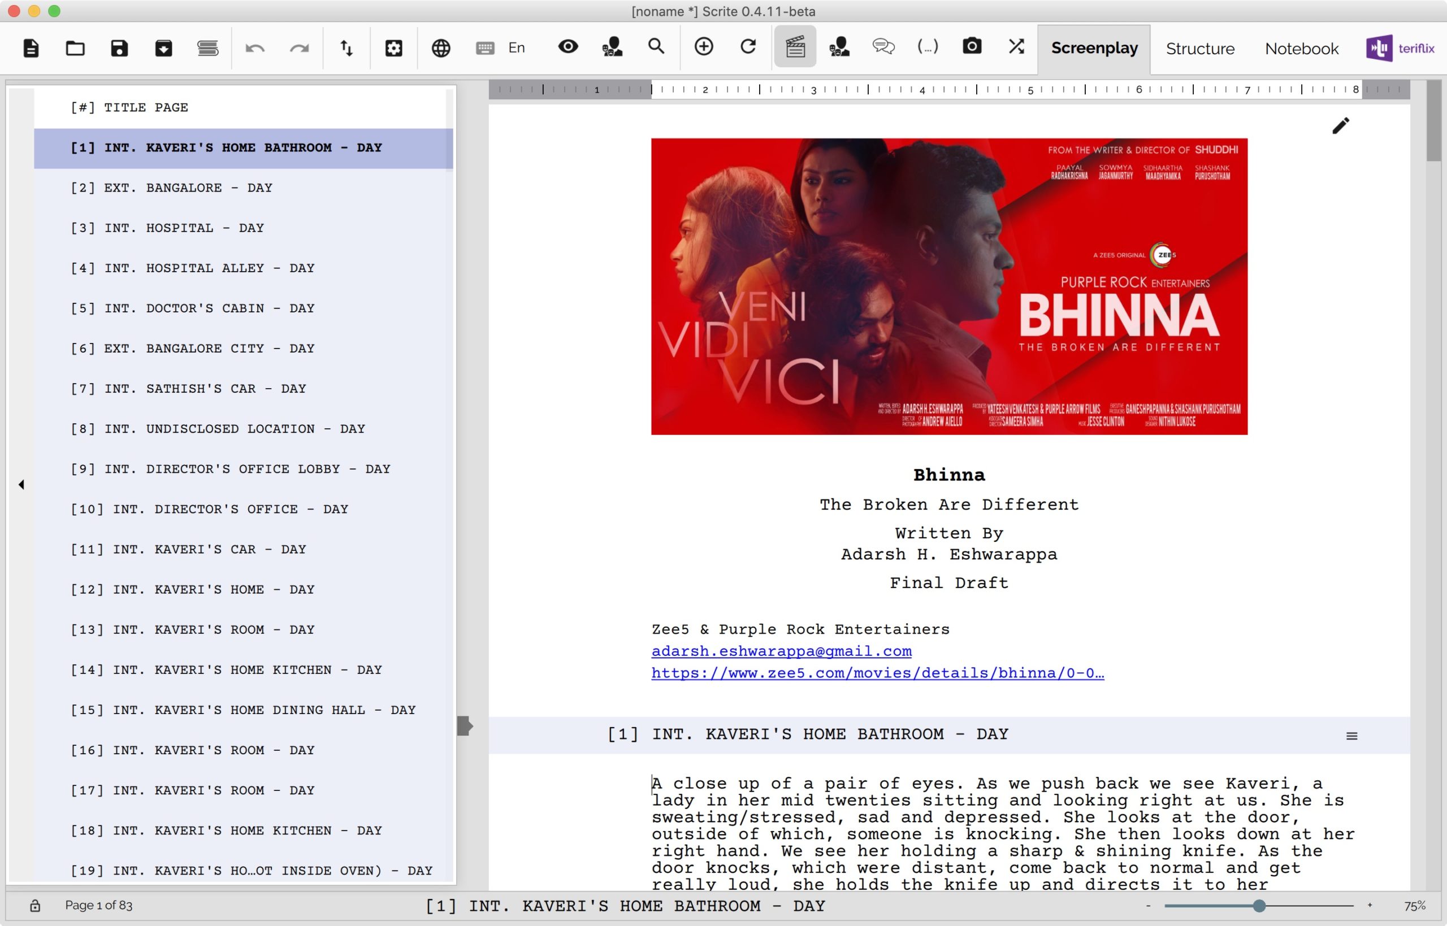
Task: Select the dialogue speech bubbles format
Action: (883, 46)
